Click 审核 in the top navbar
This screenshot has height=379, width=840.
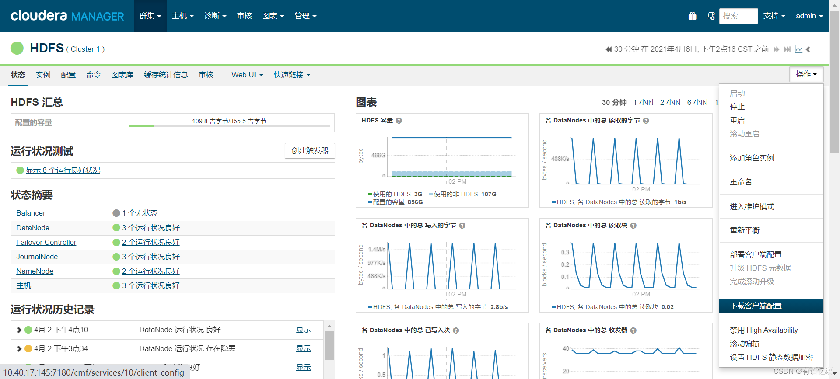tap(244, 16)
